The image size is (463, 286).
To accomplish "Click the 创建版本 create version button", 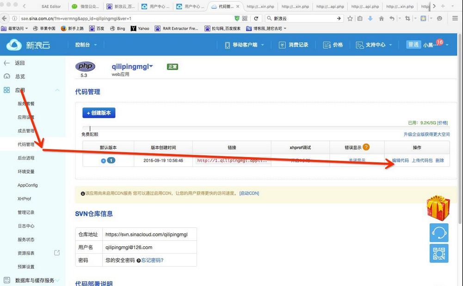I will (99, 113).
